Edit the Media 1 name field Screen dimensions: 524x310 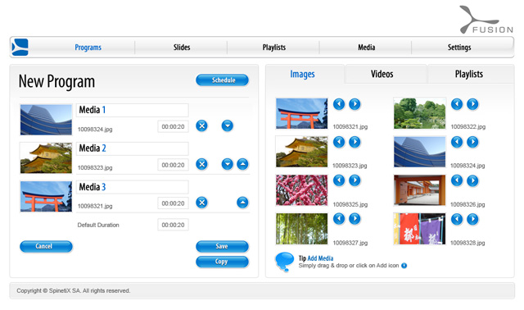pyautogui.click(x=133, y=110)
